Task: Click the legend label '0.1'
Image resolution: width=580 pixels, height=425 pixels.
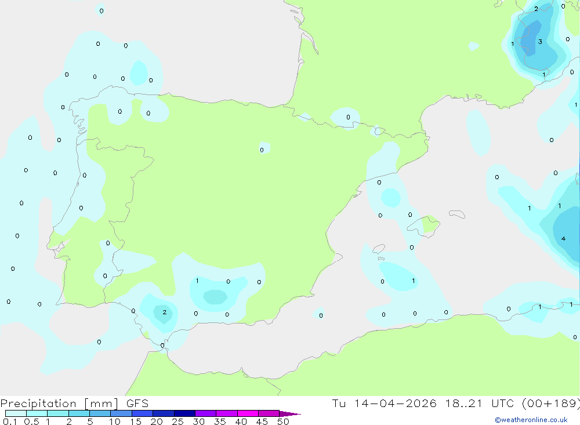Action: click(x=10, y=422)
